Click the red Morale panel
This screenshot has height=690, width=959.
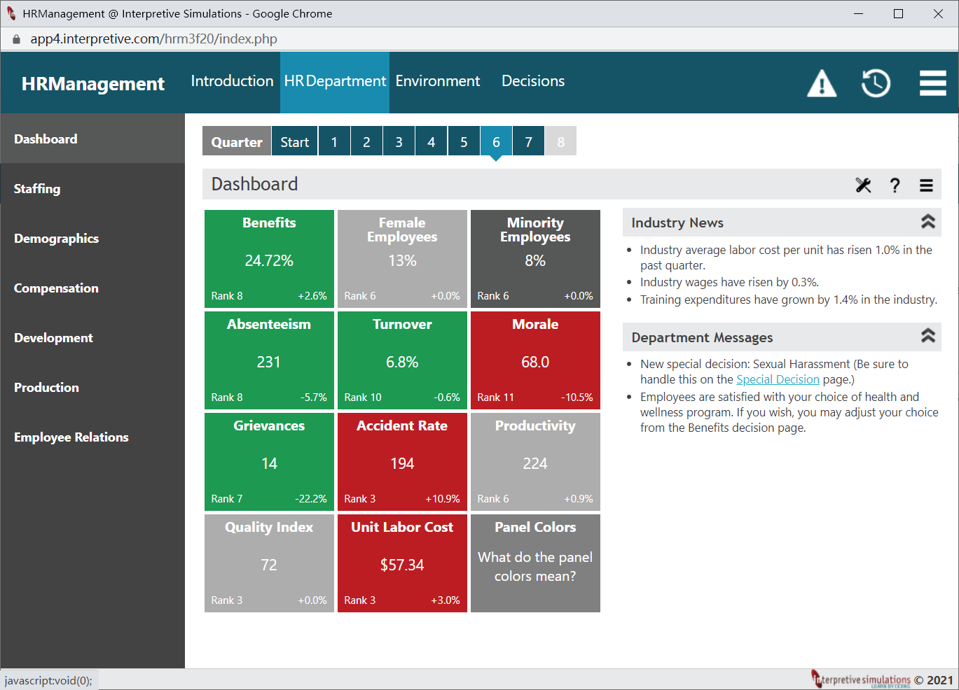click(535, 360)
